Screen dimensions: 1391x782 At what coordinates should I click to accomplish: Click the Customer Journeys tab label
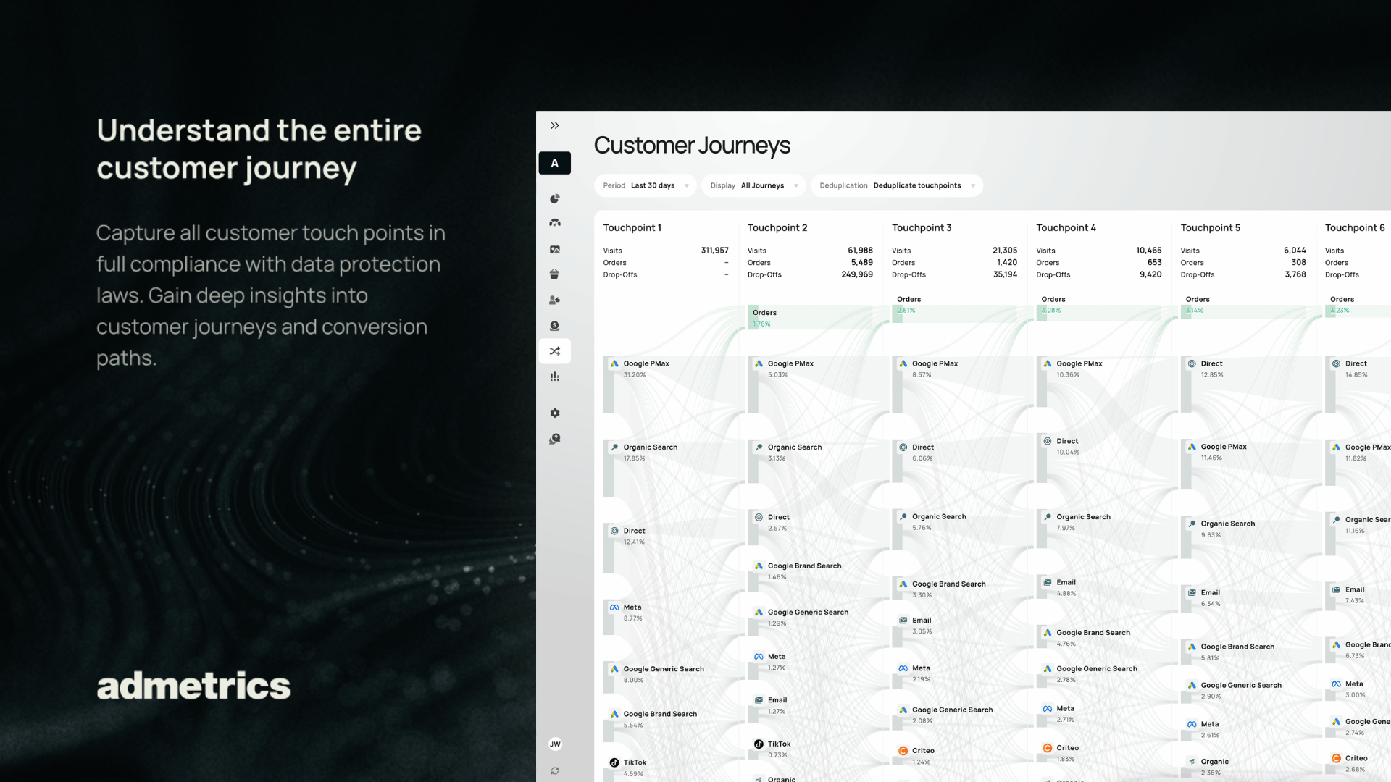(x=692, y=145)
